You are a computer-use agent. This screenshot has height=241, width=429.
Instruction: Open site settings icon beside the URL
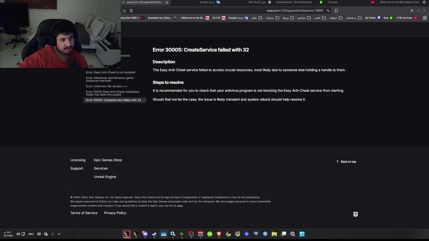click(x=328, y=11)
